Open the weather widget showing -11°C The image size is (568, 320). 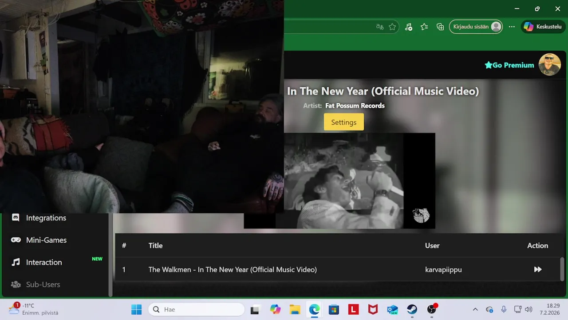[34, 309]
